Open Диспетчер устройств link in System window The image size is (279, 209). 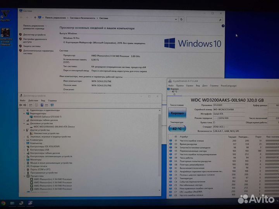click(34, 35)
